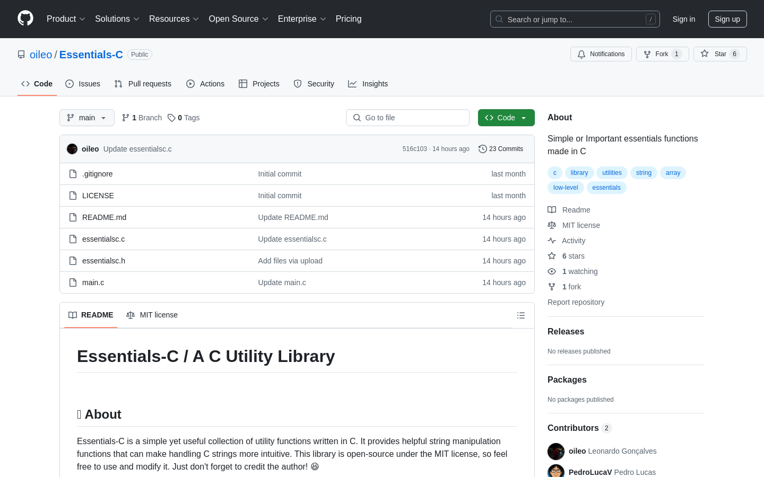Select the MIT license tab in file viewer
The width and height of the screenshot is (764, 477).
[152, 315]
